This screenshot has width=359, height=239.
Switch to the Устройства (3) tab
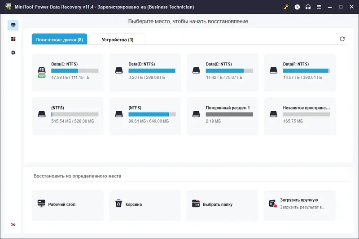[x=118, y=39]
